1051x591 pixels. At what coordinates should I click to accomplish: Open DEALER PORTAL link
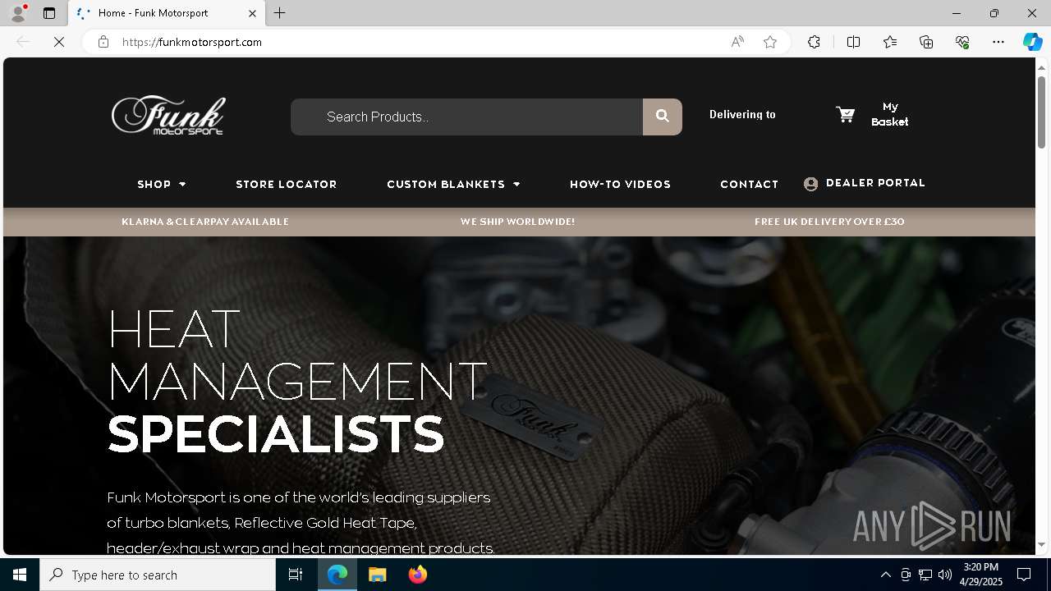[875, 183]
